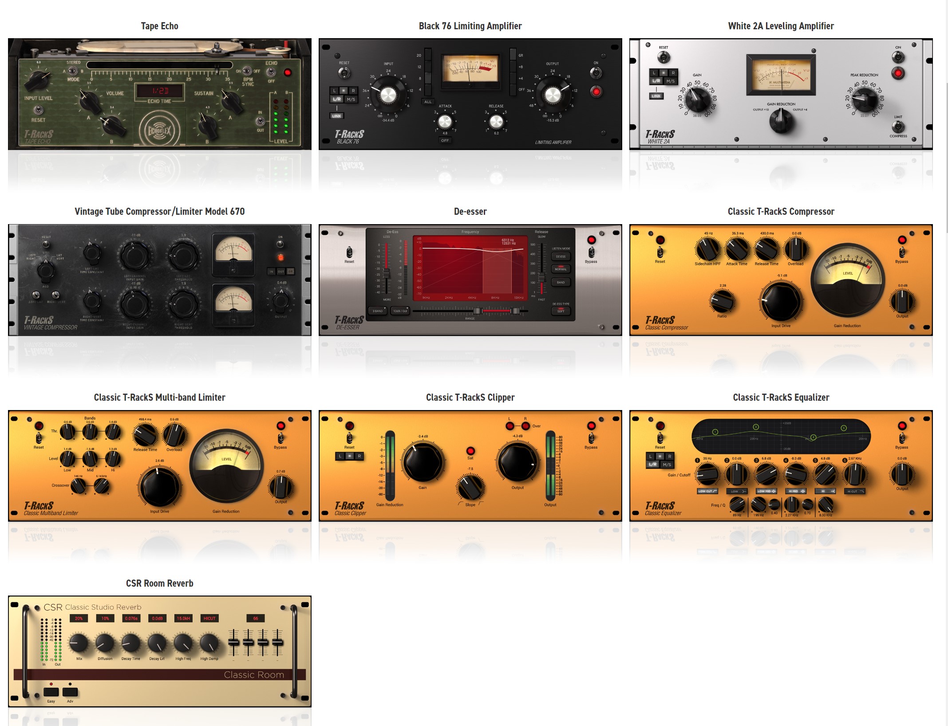Click the De-Ess amount fader
The width and height of the screenshot is (948, 726).
[386, 273]
